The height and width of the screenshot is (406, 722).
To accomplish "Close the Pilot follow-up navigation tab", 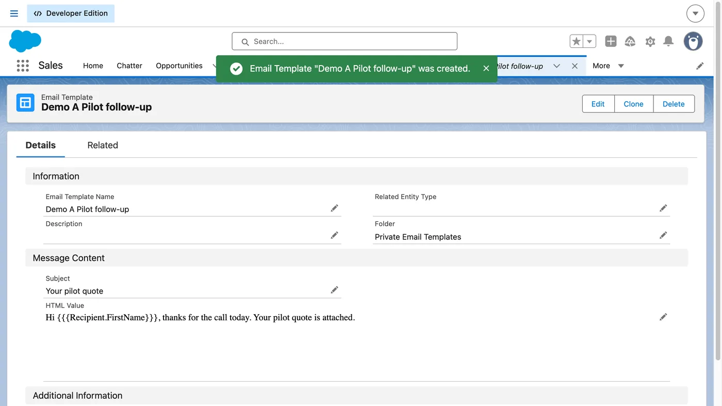I will tap(575, 66).
